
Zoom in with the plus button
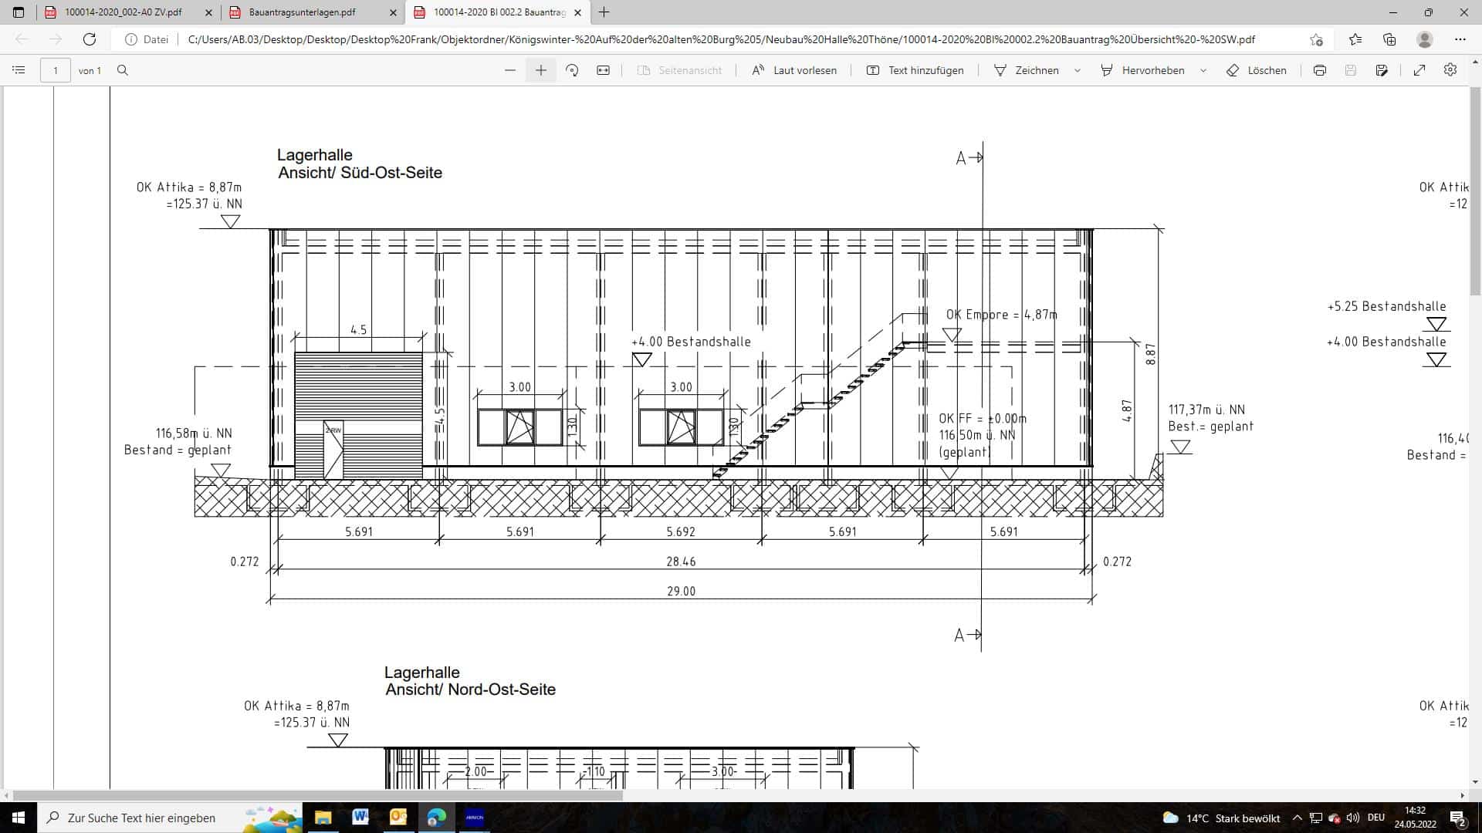[541, 70]
